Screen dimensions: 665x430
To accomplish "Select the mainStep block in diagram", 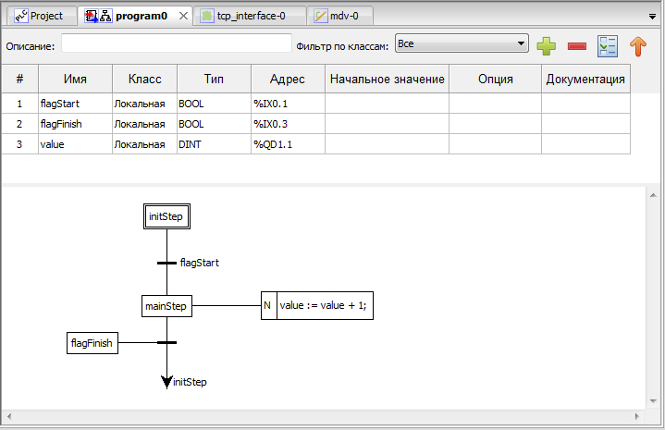I will coord(166,305).
